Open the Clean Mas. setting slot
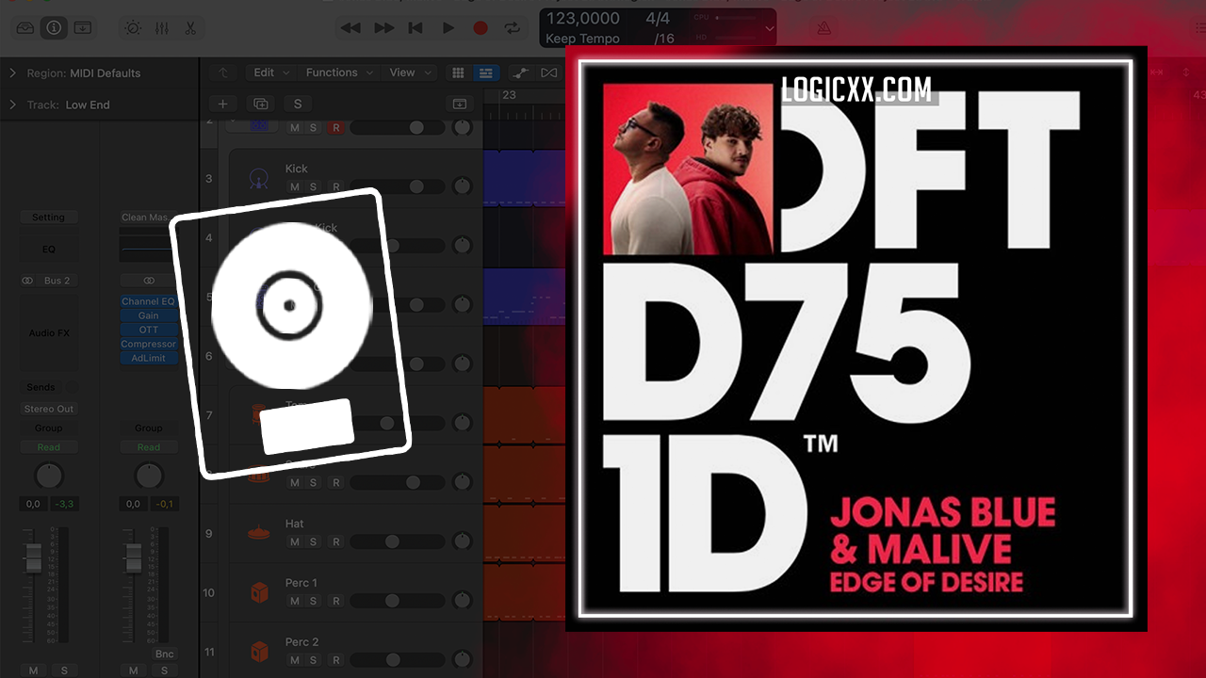Screen dimensions: 1206x678 (148, 218)
